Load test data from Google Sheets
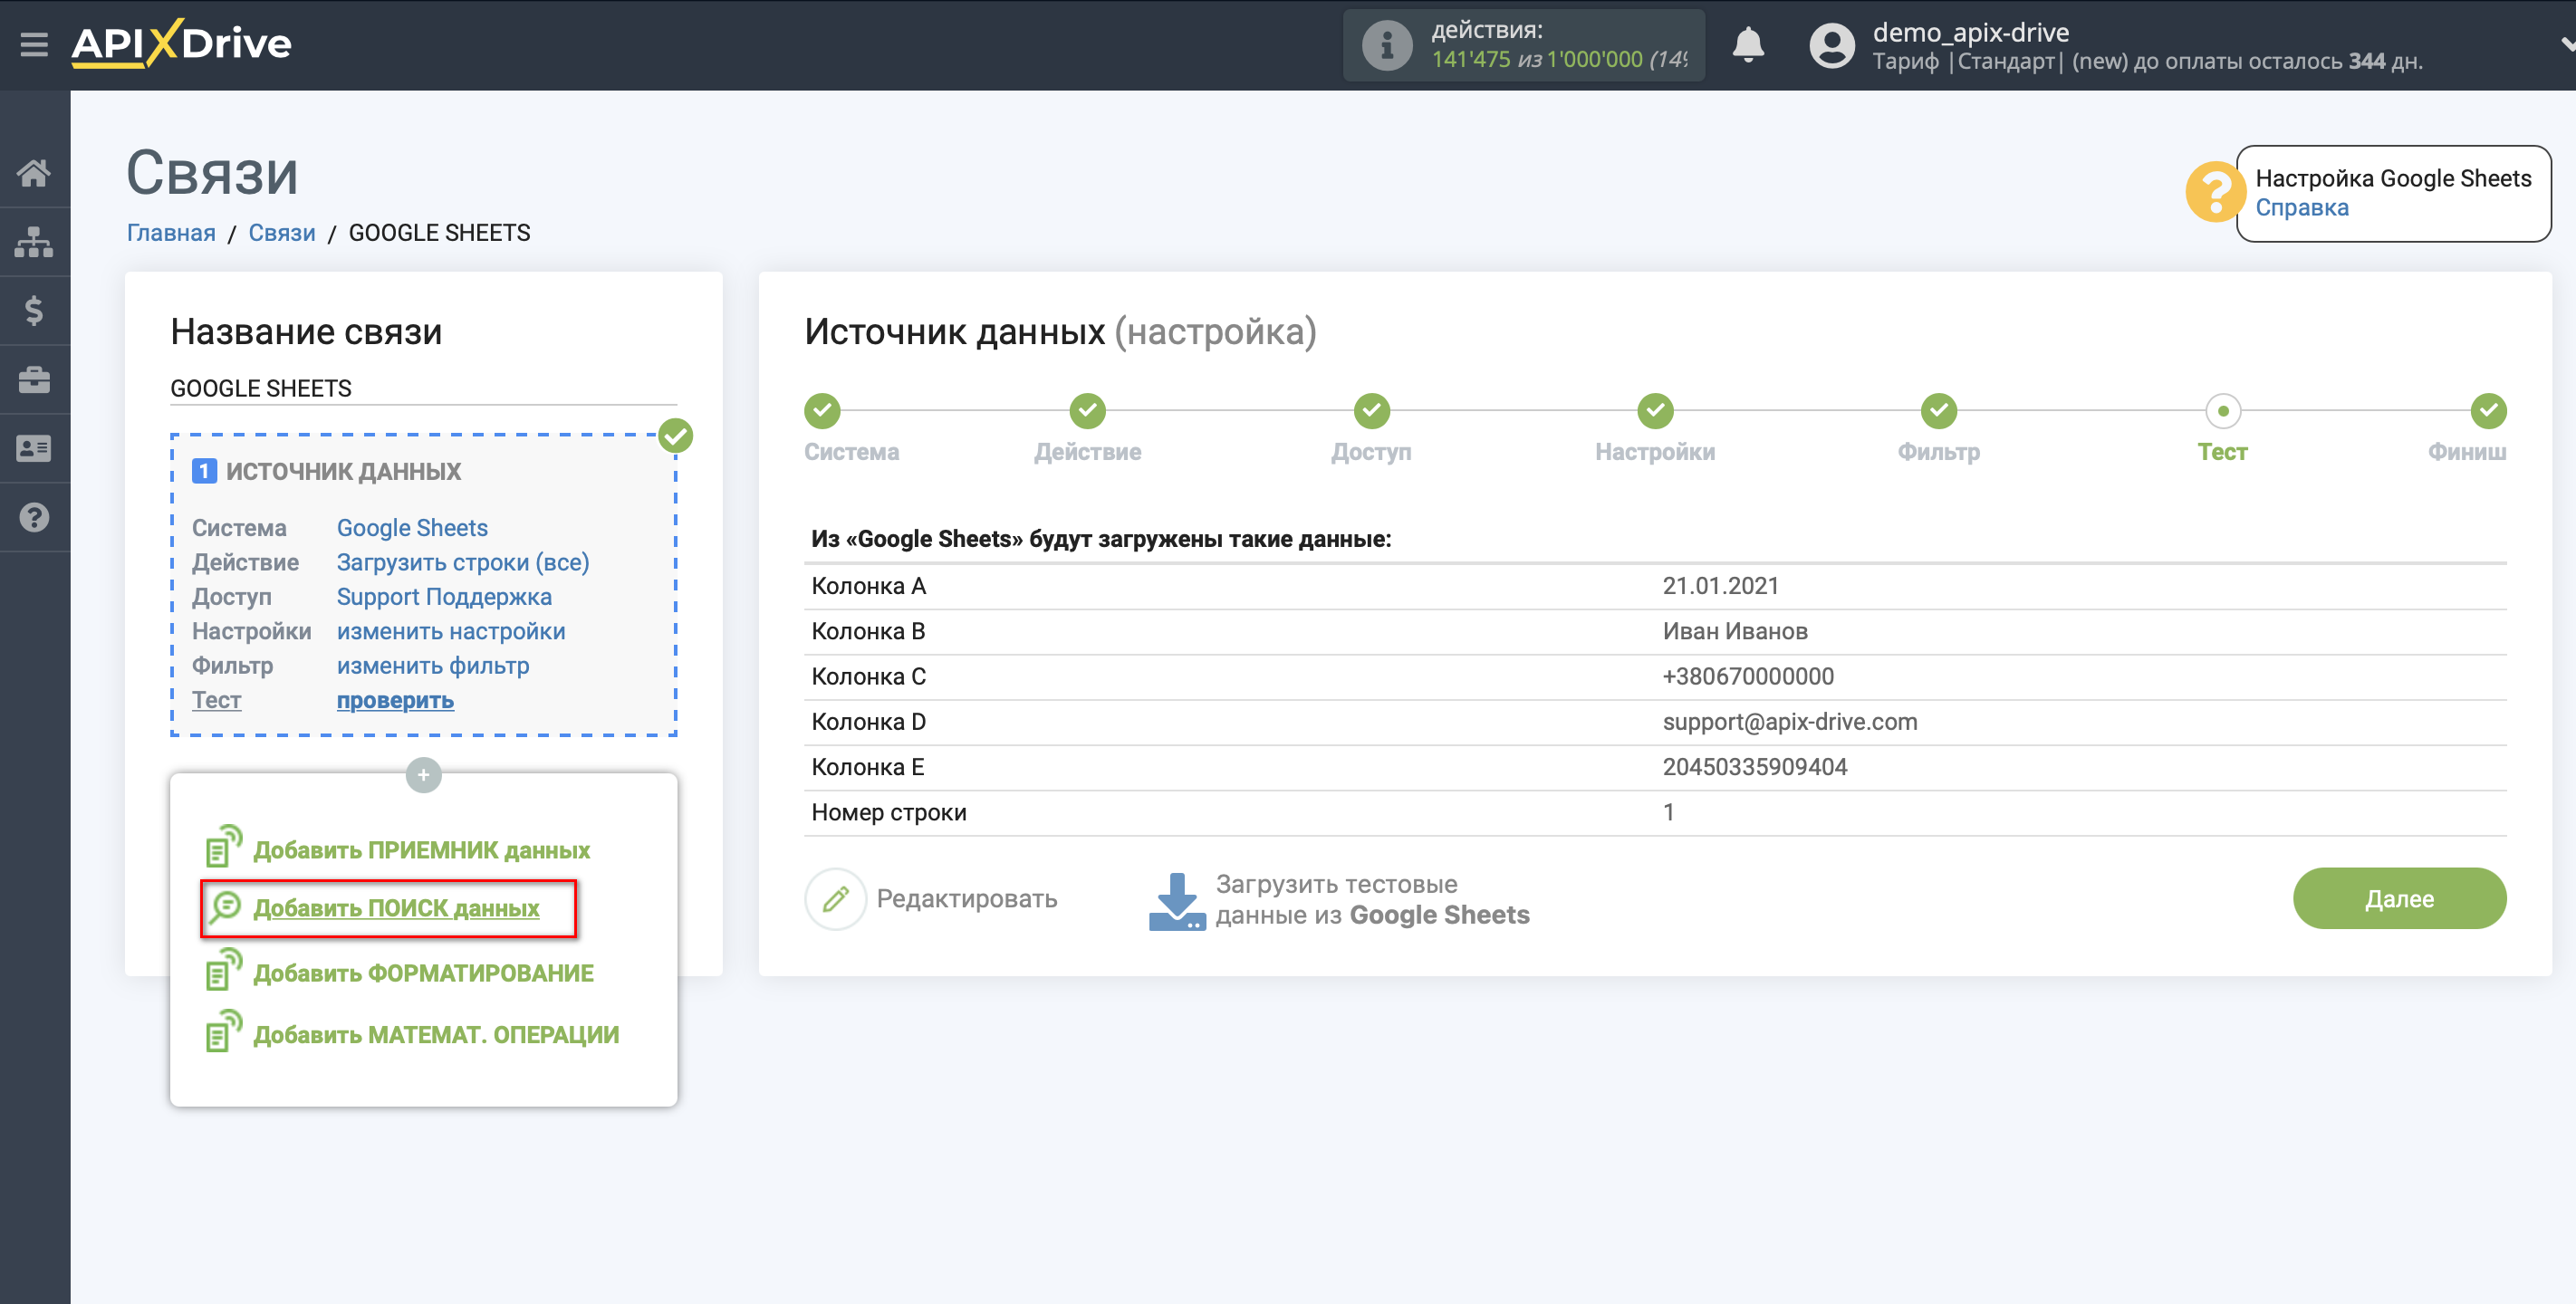Image resolution: width=2576 pixels, height=1304 pixels. click(1372, 900)
